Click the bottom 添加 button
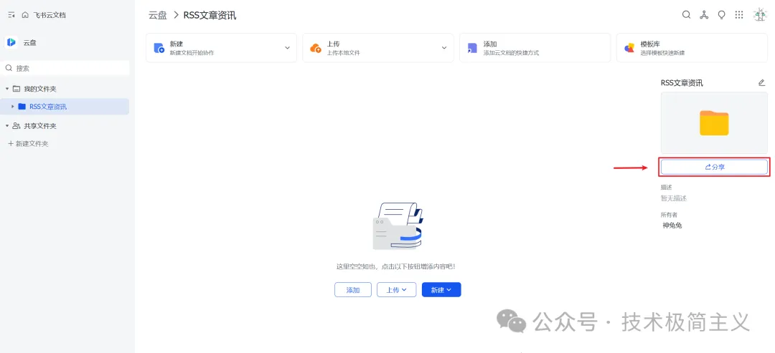The width and height of the screenshot is (775, 353). (x=353, y=290)
